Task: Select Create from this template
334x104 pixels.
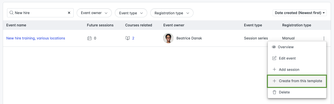Action: [x=297, y=81]
